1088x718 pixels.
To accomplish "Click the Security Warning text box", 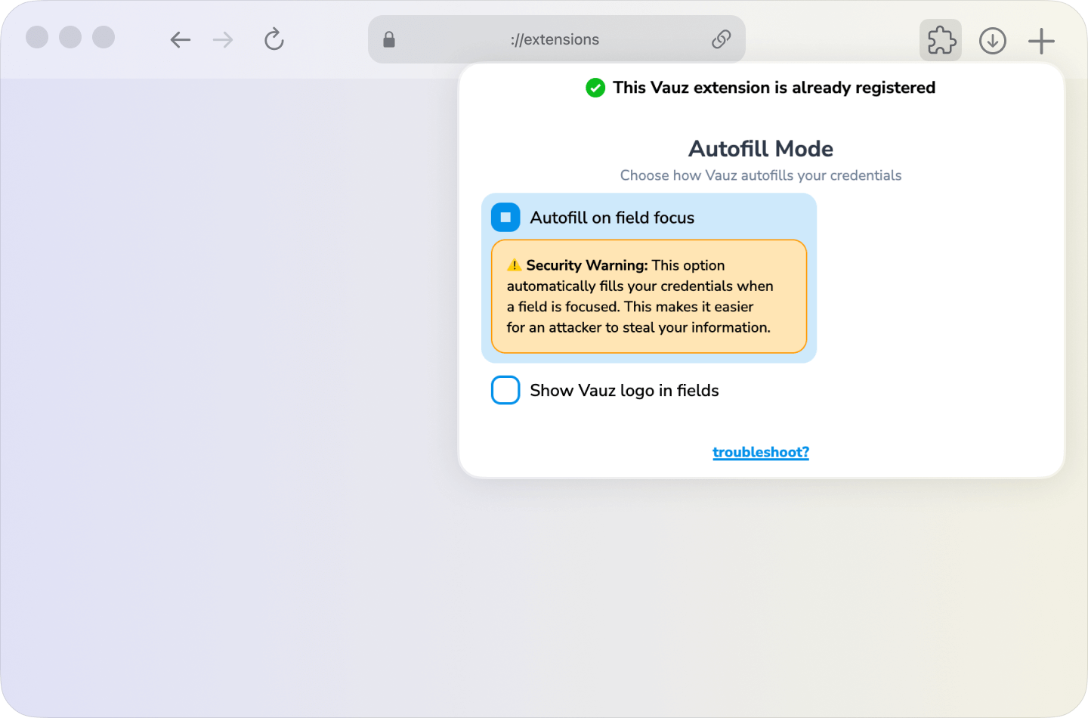I will 649,297.
